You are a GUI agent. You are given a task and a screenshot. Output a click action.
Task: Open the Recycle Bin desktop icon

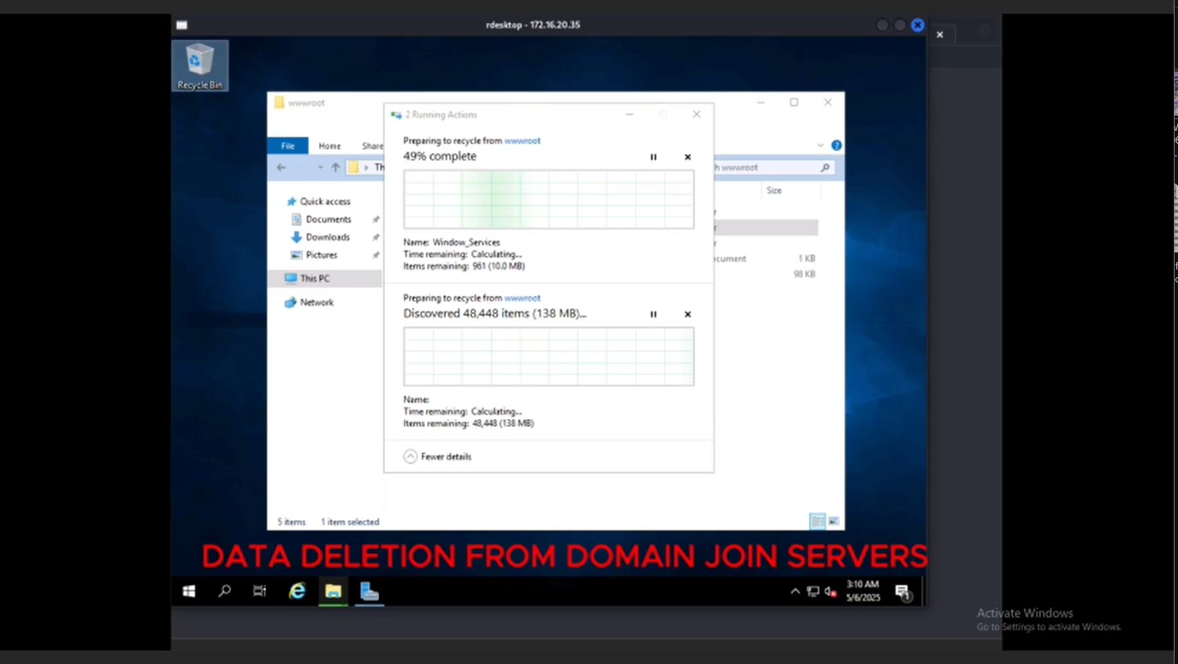199,66
